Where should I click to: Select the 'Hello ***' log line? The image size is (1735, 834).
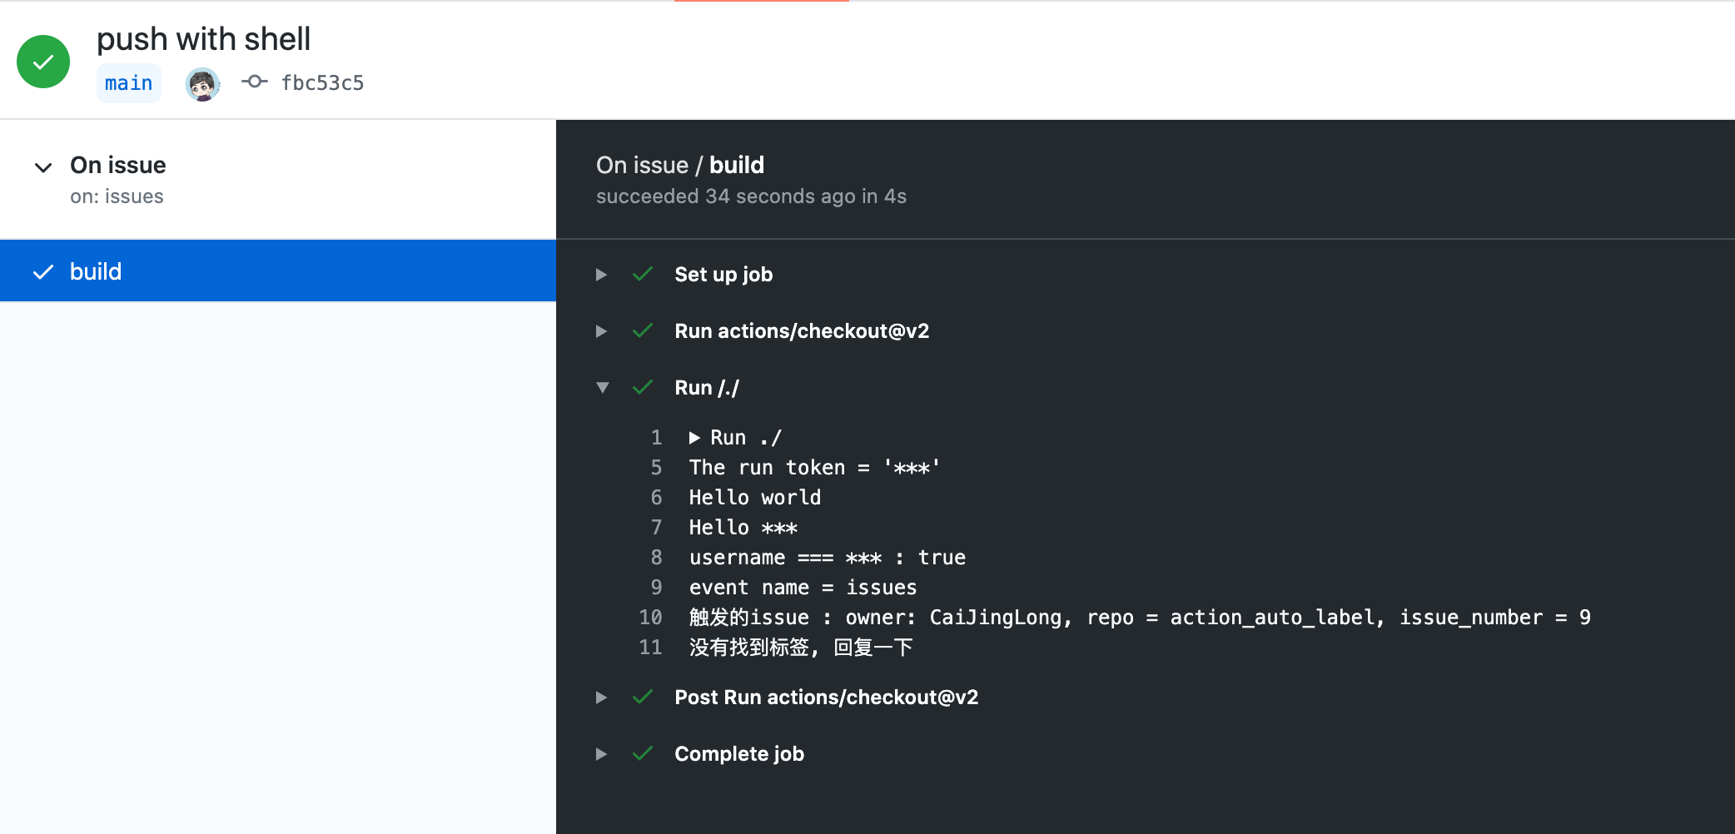[743, 528]
